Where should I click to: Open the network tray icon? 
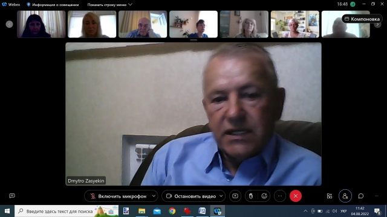(x=328, y=211)
